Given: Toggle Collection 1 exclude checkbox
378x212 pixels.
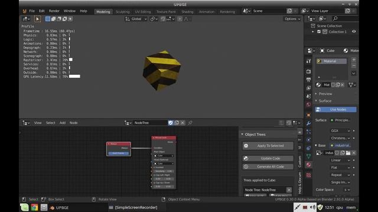Looking at the screenshot, I should 319,32.
